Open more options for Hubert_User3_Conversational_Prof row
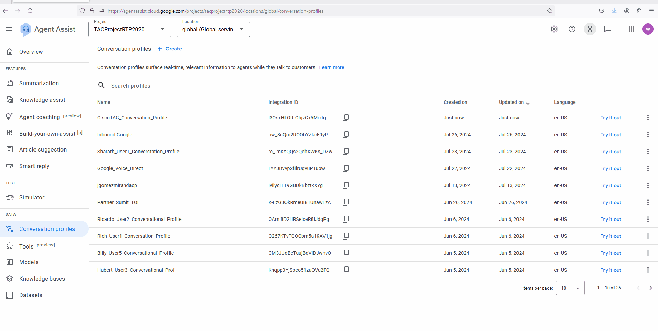Viewport: 658px width, 331px height. point(648,270)
